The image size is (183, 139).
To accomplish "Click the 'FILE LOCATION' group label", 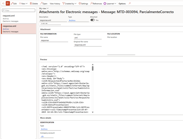I will (x=114, y=34).
